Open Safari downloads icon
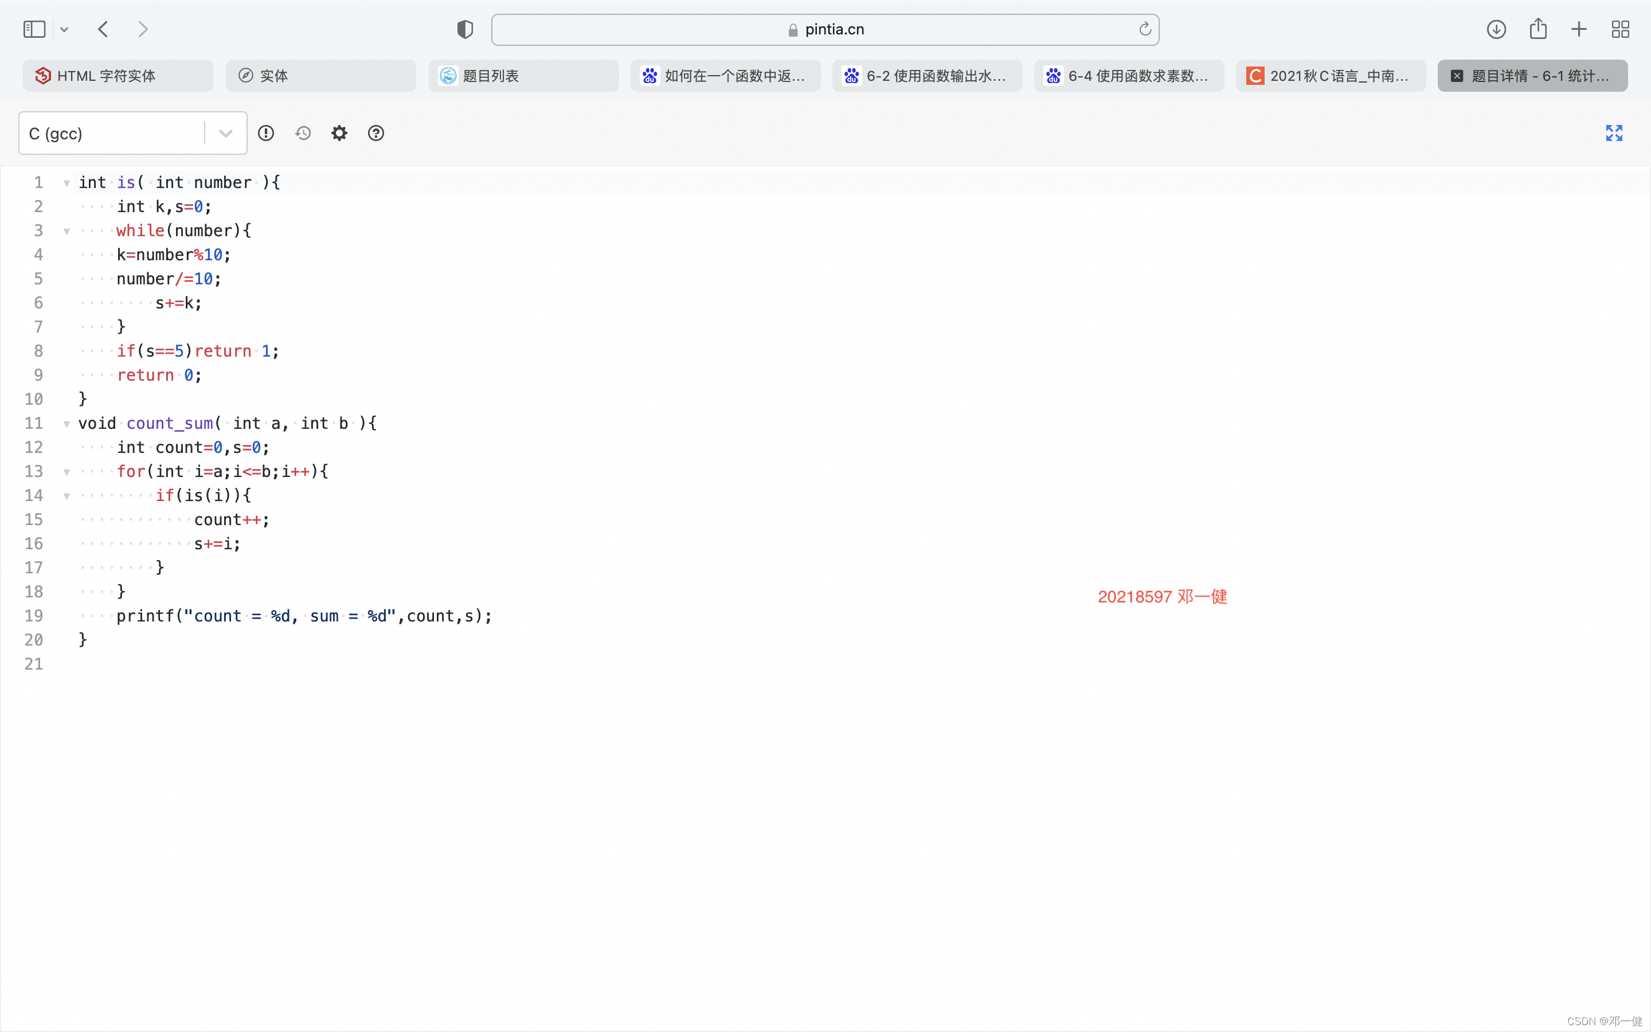The width and height of the screenshot is (1651, 1032). [x=1496, y=29]
